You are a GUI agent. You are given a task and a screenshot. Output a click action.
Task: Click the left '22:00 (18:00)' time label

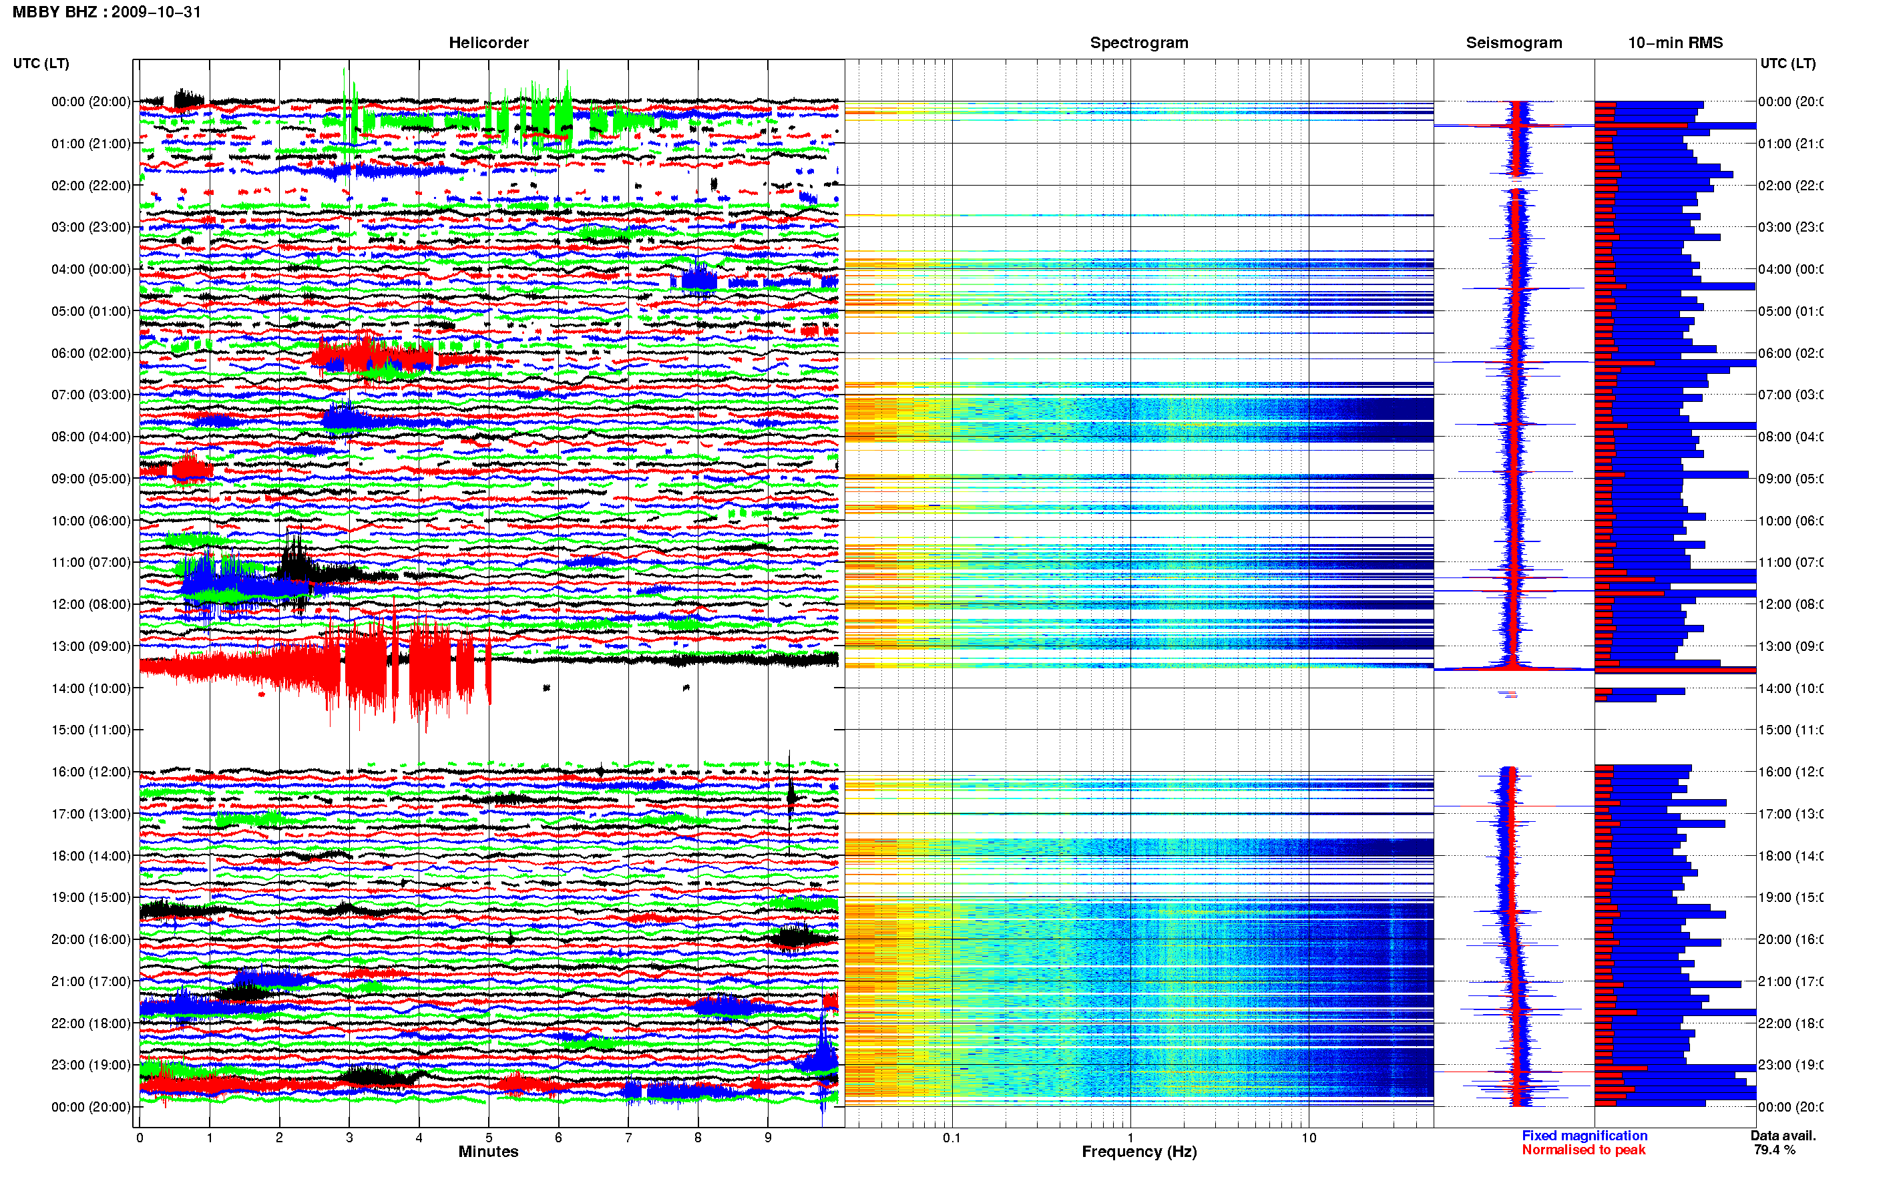point(91,1023)
